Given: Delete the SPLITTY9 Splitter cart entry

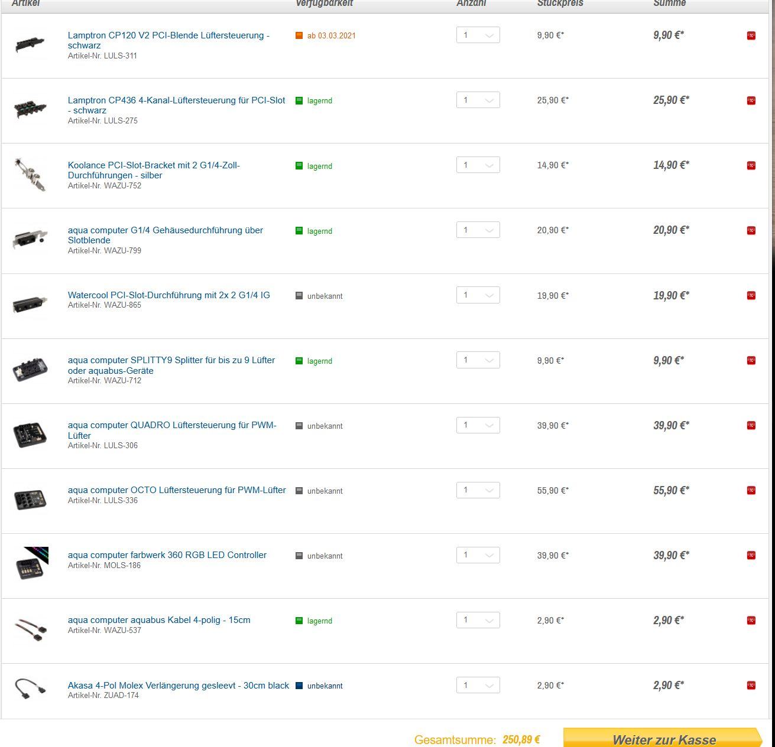Looking at the screenshot, I should (x=751, y=360).
